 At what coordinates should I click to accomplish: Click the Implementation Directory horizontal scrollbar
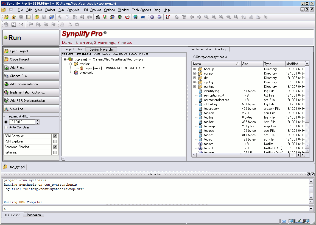click(x=243, y=155)
